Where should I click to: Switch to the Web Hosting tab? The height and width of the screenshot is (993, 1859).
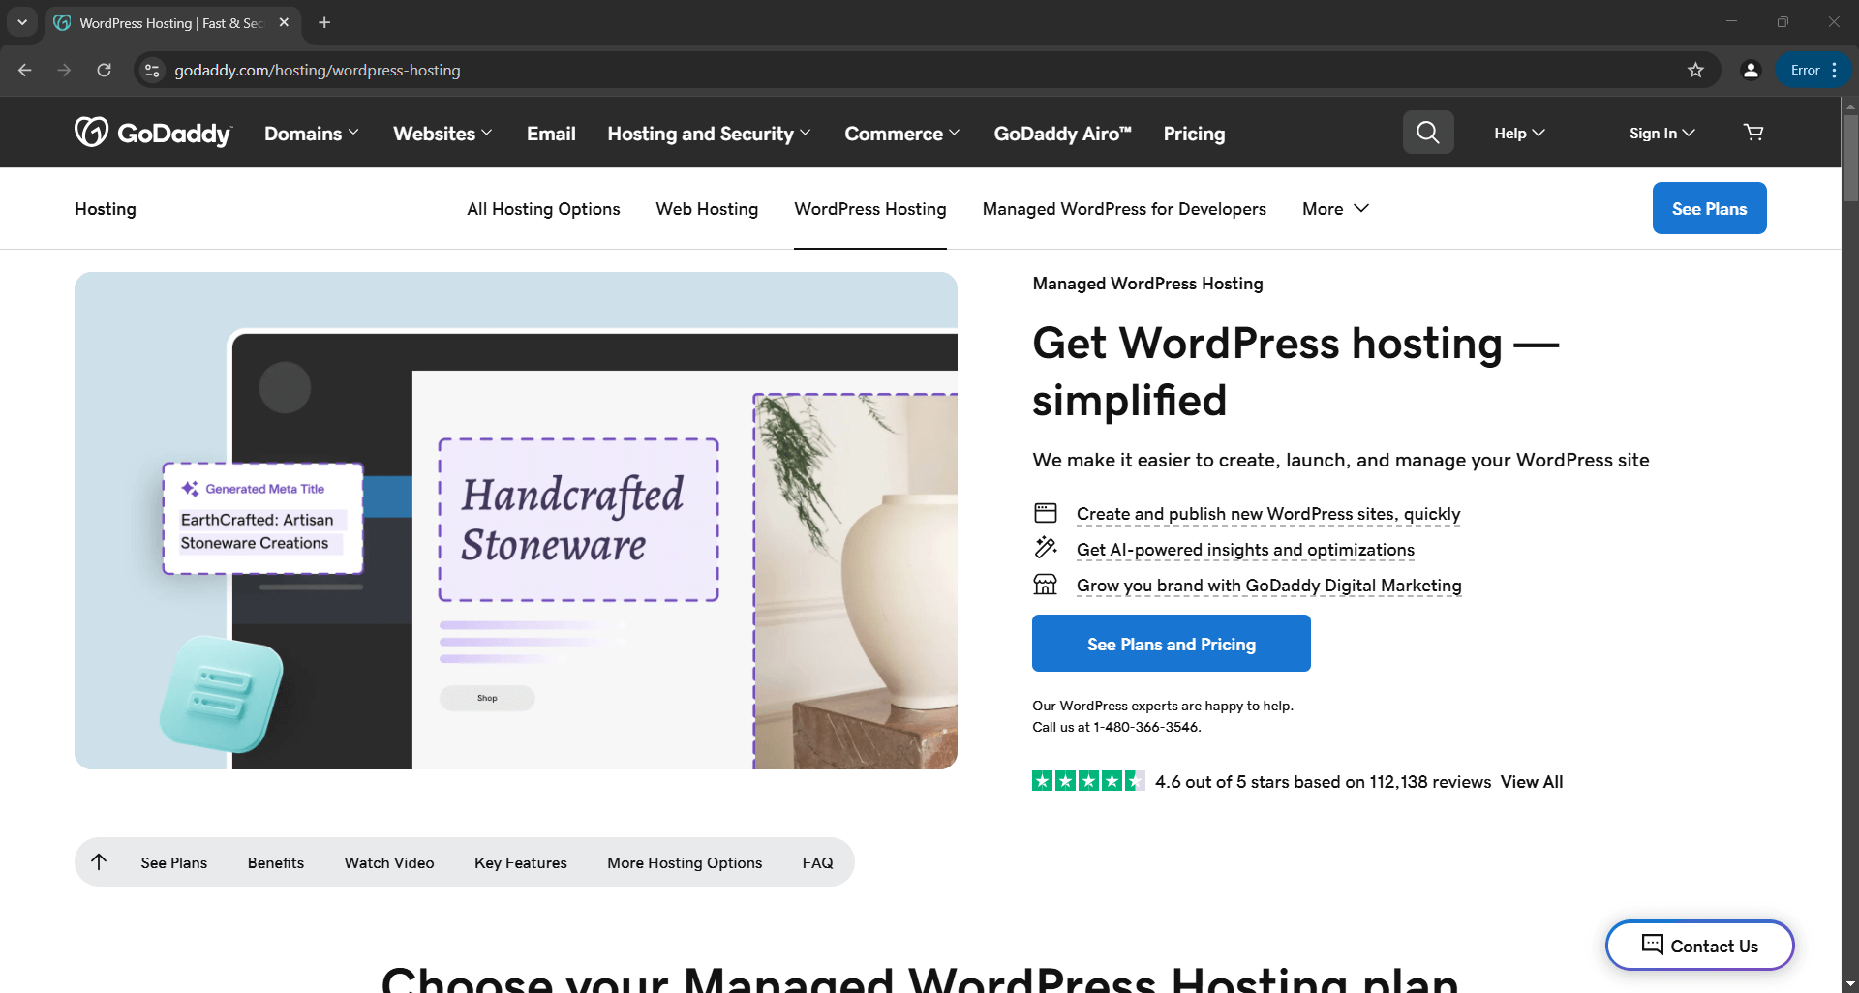click(x=707, y=208)
